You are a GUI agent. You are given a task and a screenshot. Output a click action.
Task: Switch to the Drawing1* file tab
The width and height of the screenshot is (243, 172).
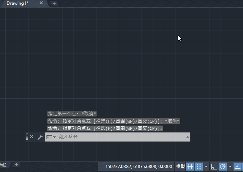click(x=17, y=3)
